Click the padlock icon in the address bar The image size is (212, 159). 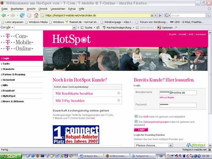pyautogui.click(x=152, y=15)
